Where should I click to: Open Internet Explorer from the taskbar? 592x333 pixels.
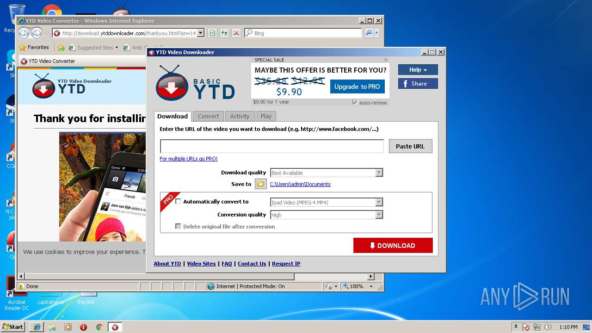tap(37, 327)
